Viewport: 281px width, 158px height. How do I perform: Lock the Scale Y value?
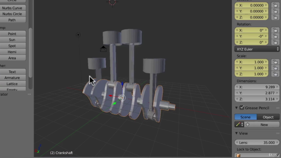click(275, 68)
